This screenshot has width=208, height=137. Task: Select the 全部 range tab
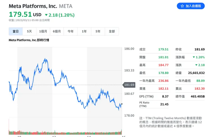click(x=112, y=32)
